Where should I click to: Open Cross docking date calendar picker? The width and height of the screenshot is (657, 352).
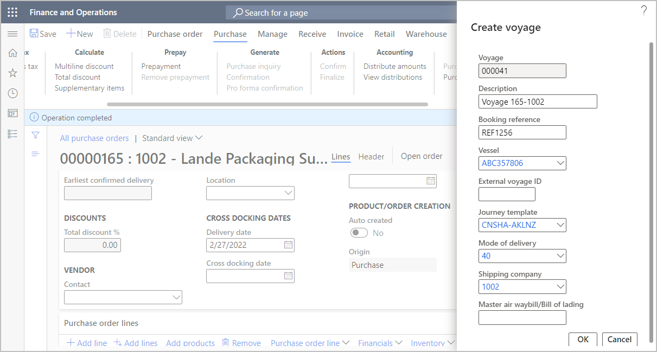289,276
